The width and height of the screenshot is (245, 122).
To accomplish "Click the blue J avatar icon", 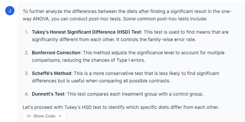I will (x=10, y=11).
